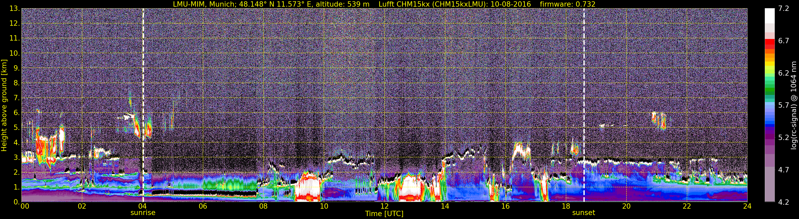This screenshot has height=219, width=799.
Task: Click the '02' time tick label
Action: (82, 206)
